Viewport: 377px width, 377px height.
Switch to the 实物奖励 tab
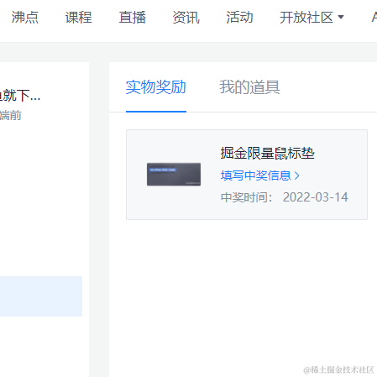click(156, 87)
